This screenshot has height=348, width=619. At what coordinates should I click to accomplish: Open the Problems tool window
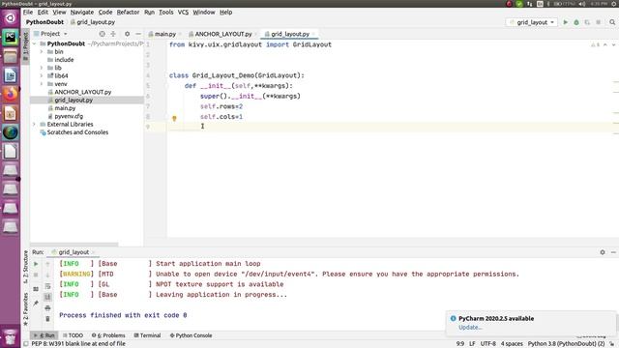(108, 335)
